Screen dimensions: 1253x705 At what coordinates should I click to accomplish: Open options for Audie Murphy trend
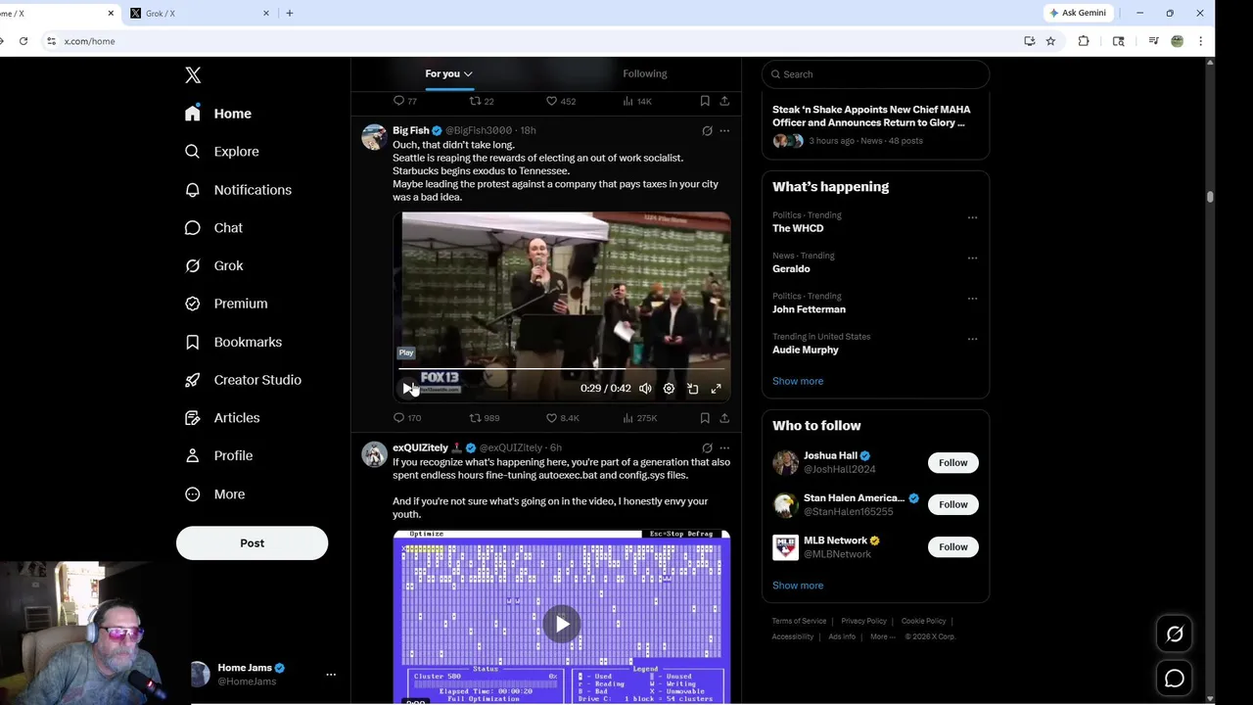[972, 339]
